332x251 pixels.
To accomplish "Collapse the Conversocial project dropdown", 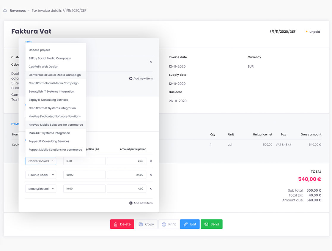I will click(41, 161).
